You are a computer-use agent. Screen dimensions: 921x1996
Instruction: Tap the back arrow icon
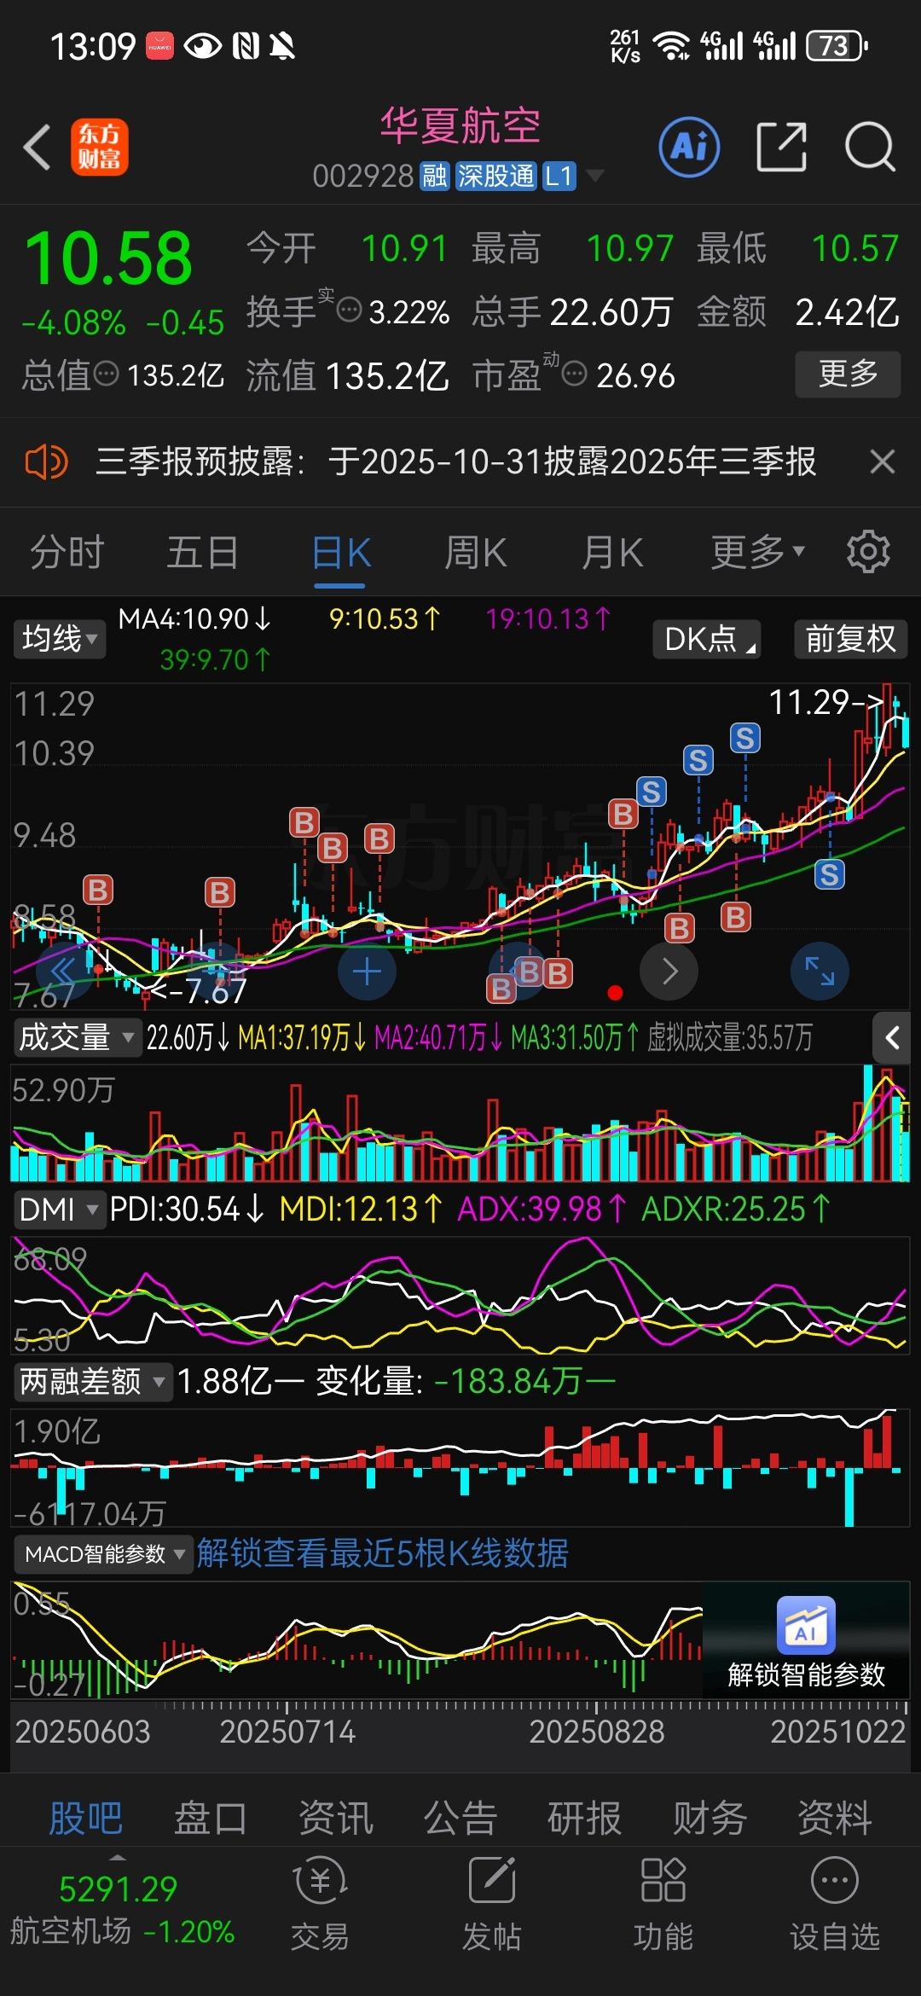[37, 147]
